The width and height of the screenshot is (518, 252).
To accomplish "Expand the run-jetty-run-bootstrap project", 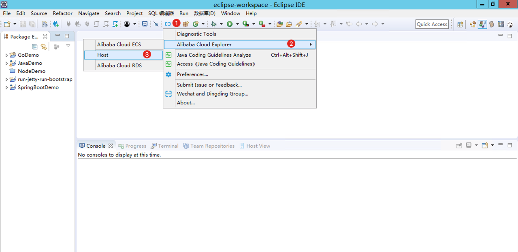I will 6,79.
